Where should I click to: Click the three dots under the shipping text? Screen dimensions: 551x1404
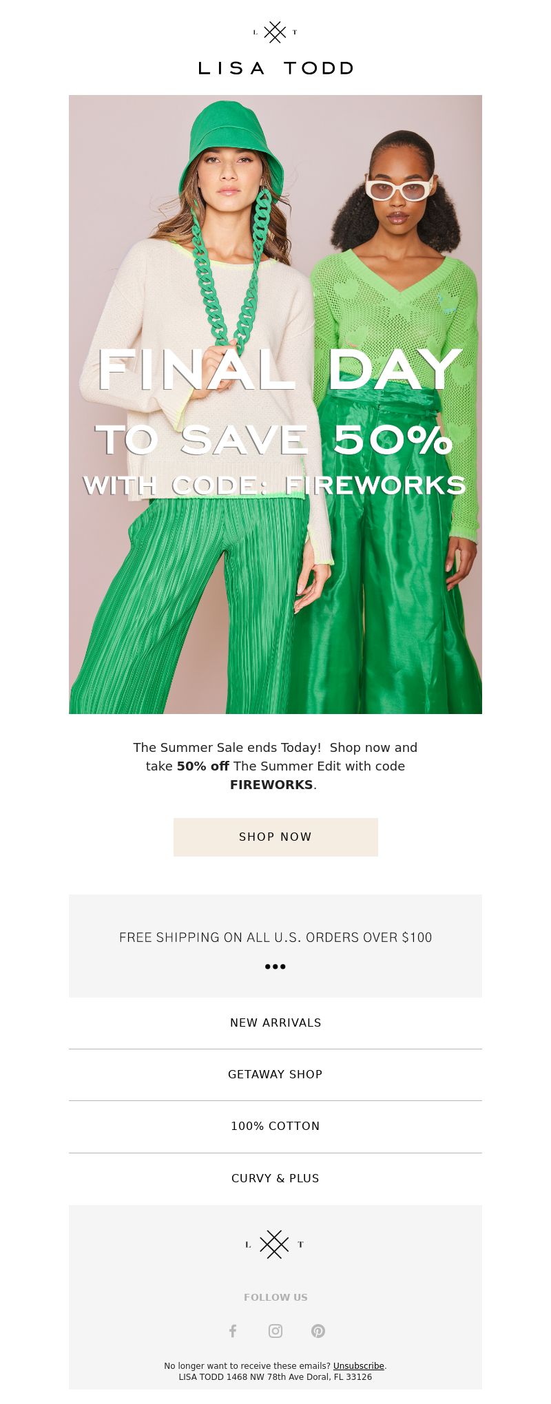click(x=275, y=967)
